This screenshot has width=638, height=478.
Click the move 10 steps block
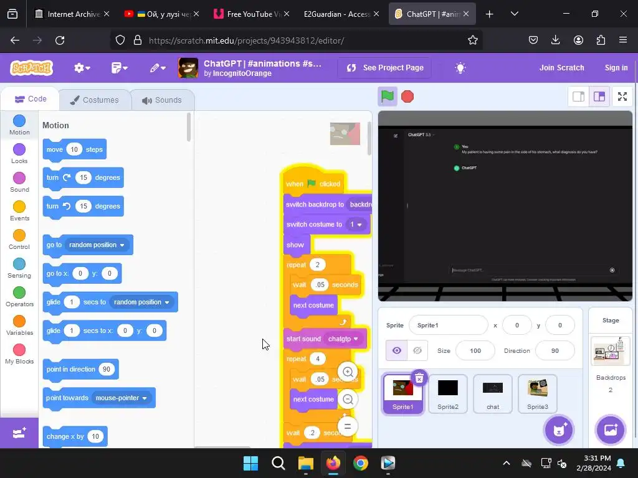click(x=75, y=149)
